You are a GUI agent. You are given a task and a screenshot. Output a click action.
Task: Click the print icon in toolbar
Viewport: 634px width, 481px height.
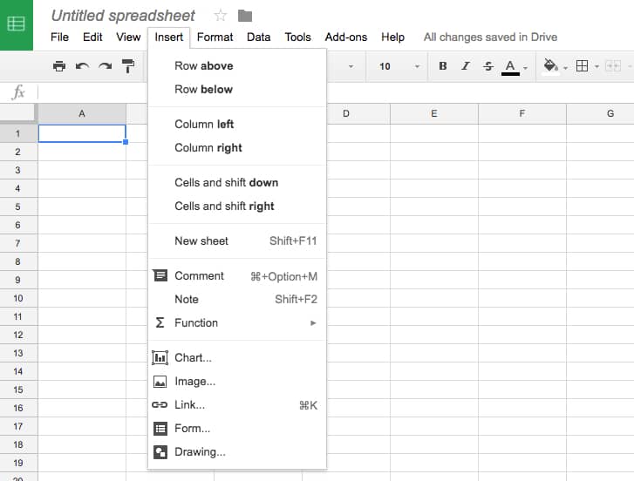click(x=59, y=66)
